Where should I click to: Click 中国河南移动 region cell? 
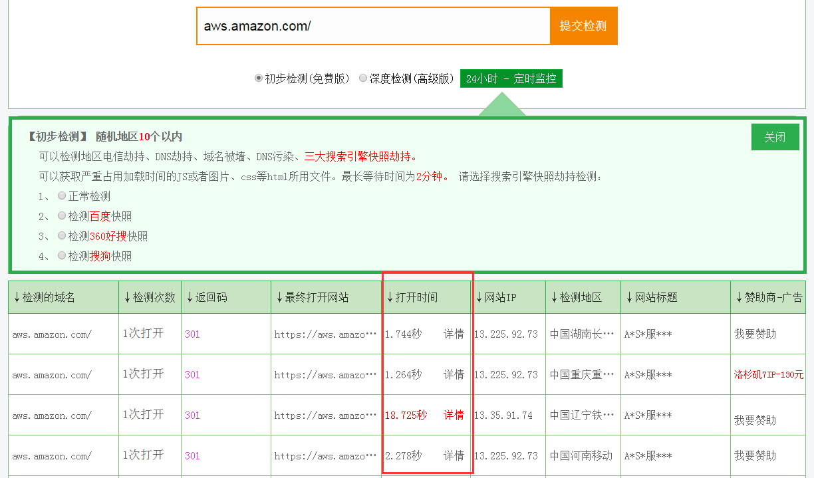point(581,455)
